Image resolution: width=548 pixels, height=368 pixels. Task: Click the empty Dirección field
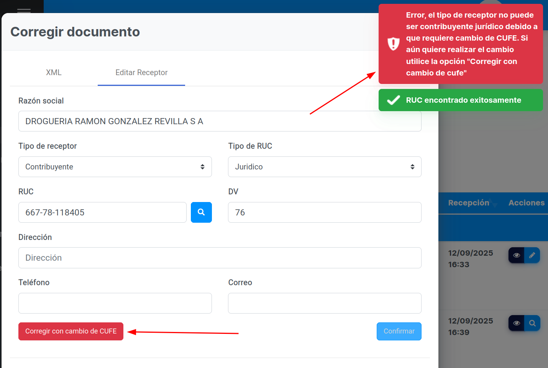(x=220, y=258)
